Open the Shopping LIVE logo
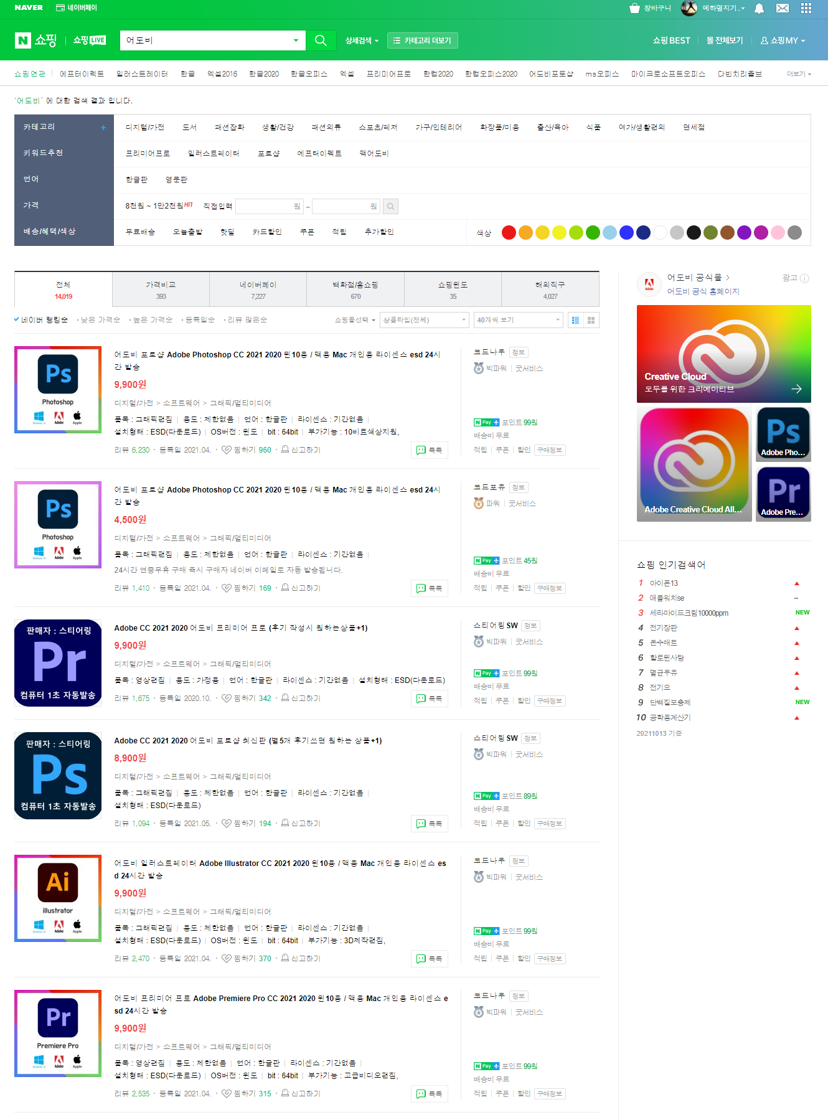Screen dimensions: 828x1120 90,40
